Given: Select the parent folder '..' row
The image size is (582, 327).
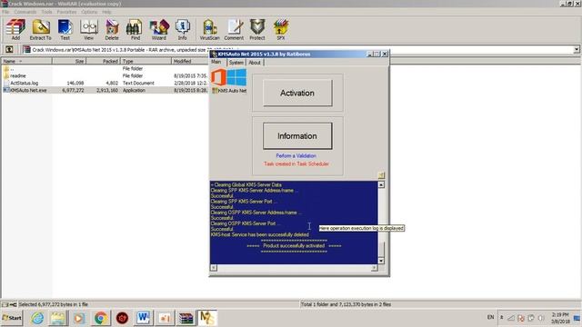Looking at the screenshot, I should pos(105,69).
